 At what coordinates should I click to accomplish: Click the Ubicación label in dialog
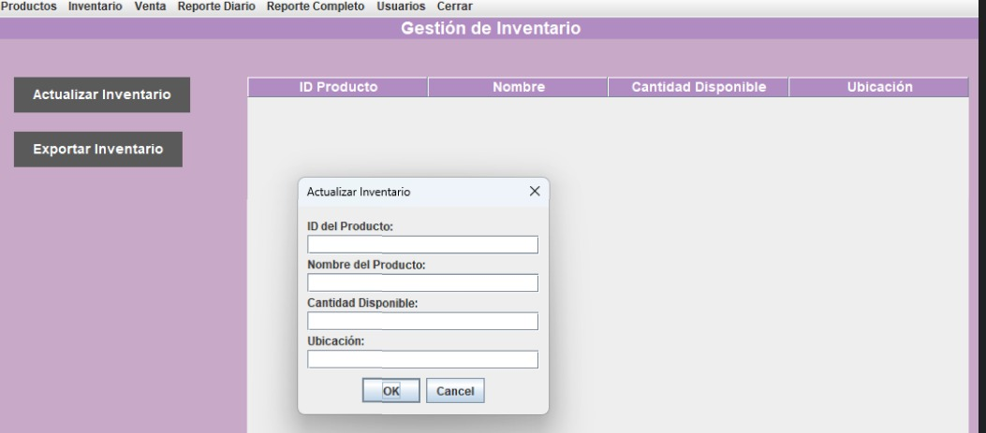336,341
